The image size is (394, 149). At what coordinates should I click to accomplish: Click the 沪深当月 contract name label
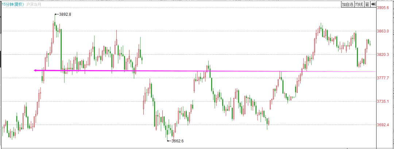pyautogui.click(x=34, y=4)
